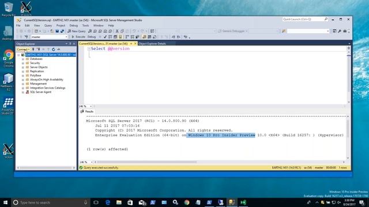Click the Parse checkmark icon

(105, 37)
